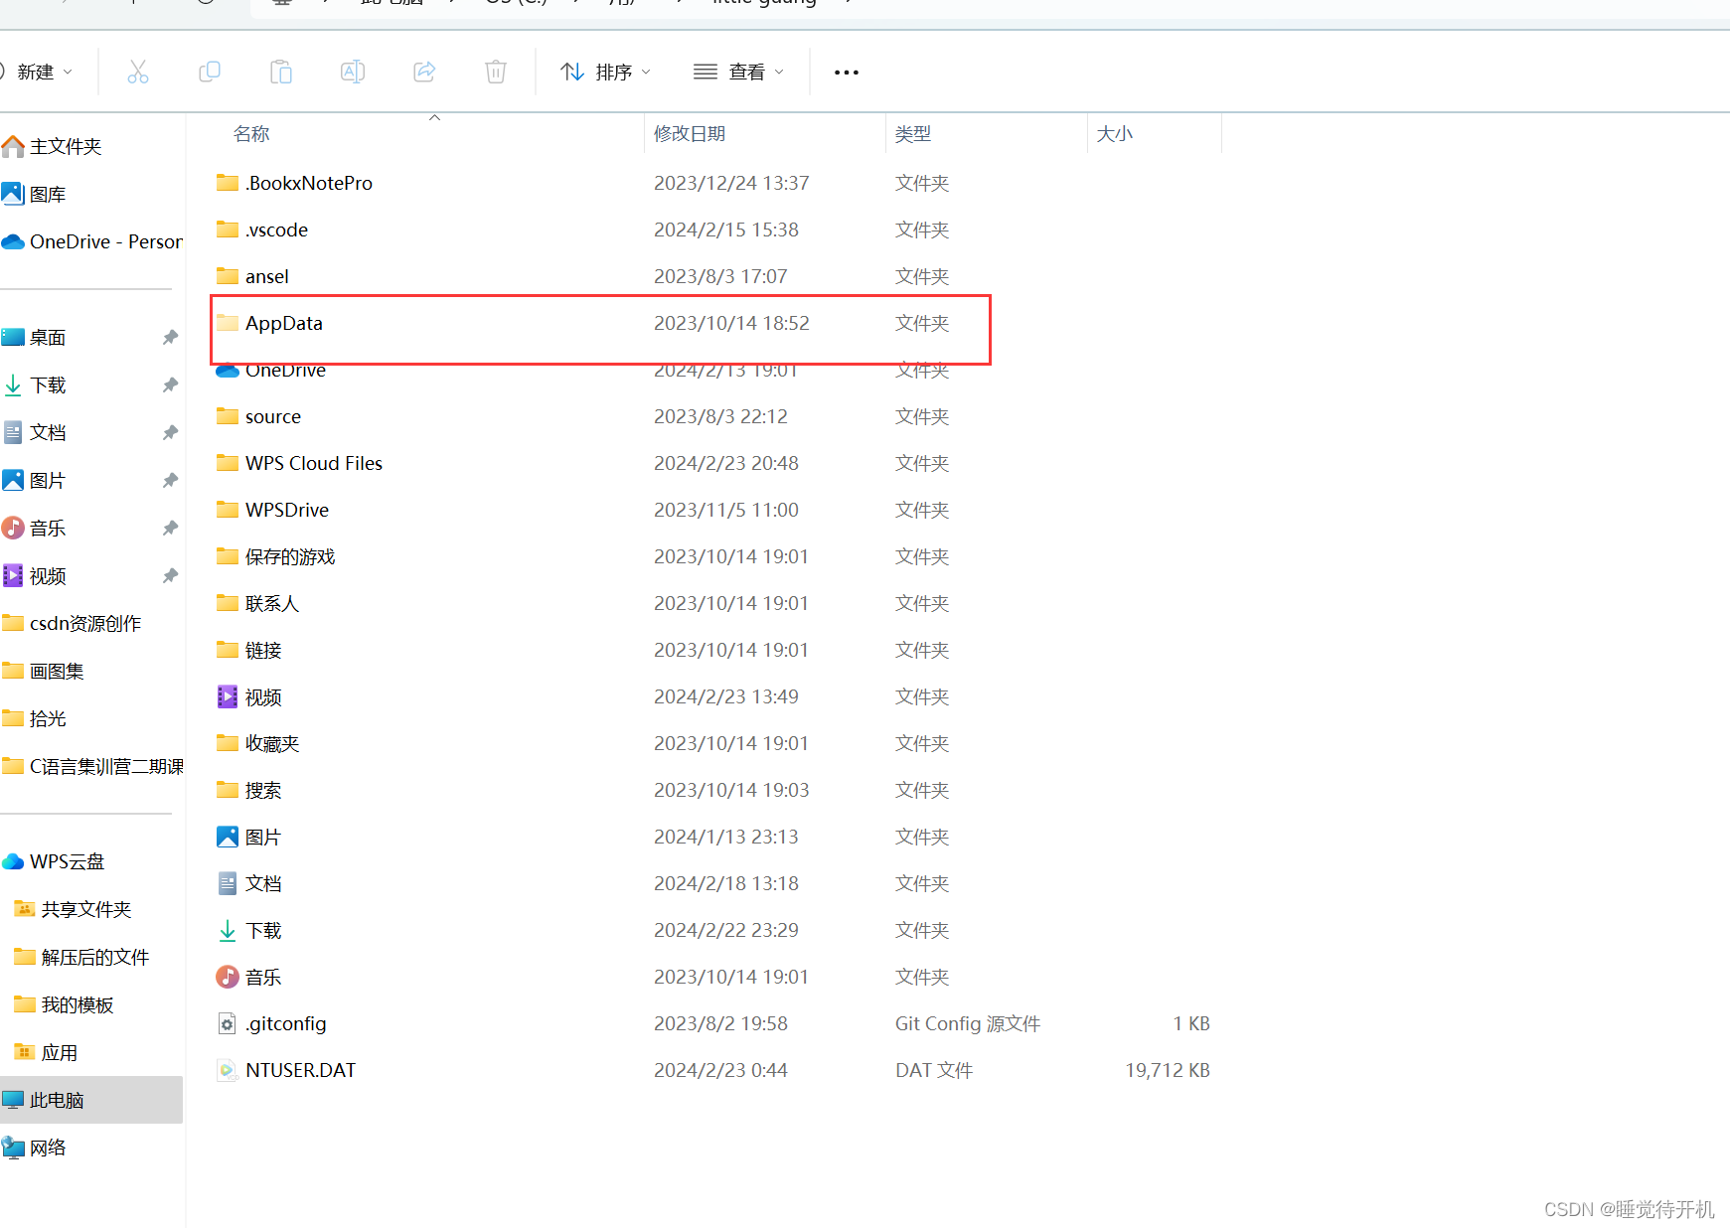Open 主文件夹 in the navigation pane
This screenshot has height=1228, width=1730.
pos(52,146)
